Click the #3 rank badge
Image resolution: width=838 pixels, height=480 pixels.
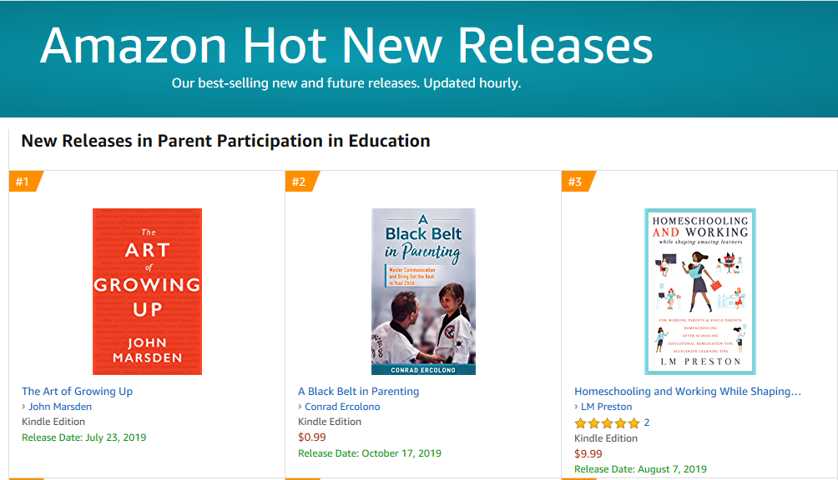[576, 182]
